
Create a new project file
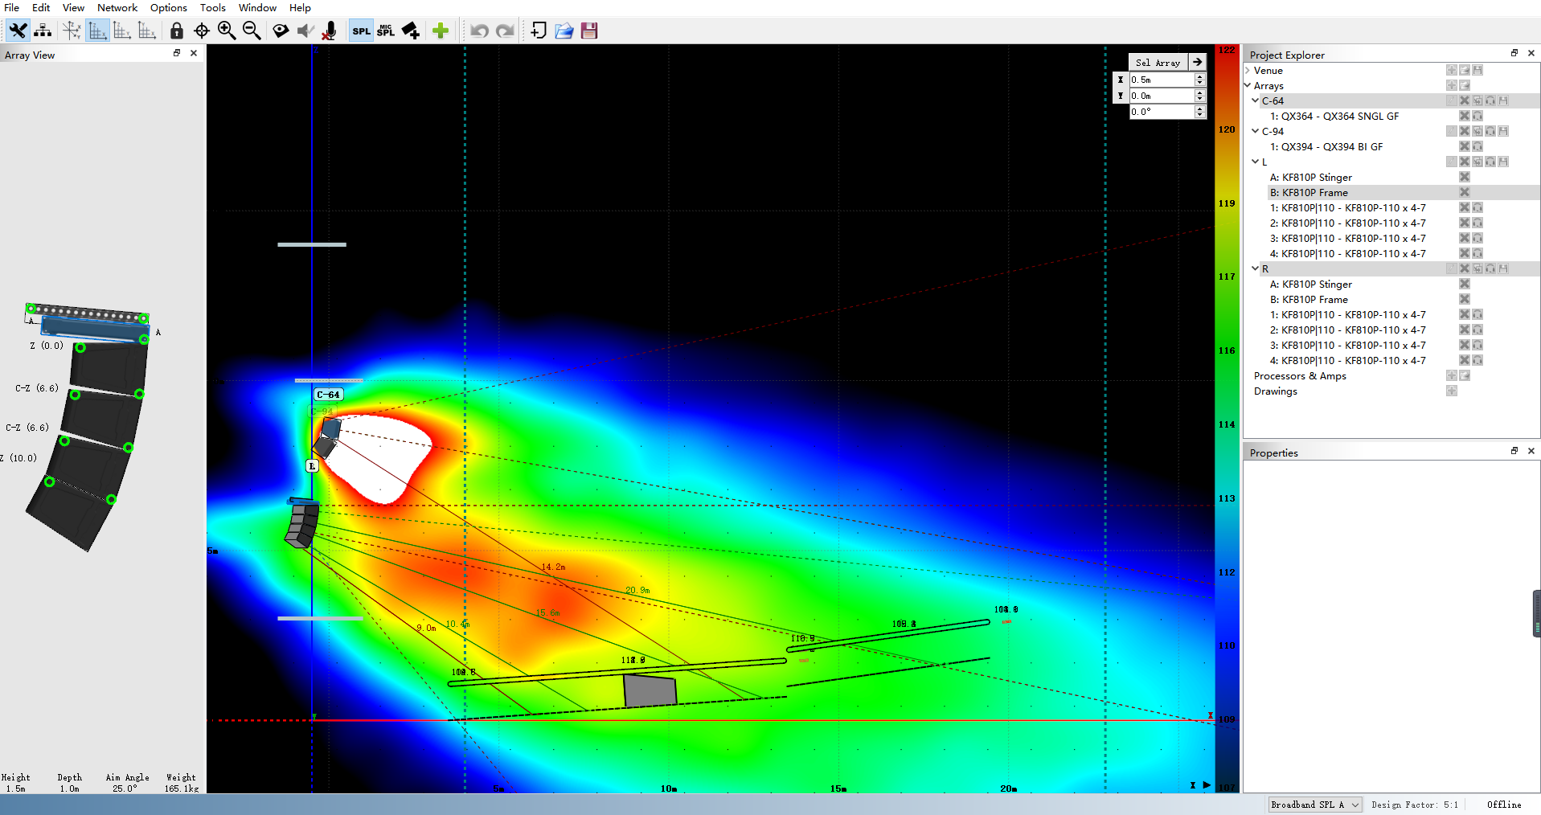point(539,31)
